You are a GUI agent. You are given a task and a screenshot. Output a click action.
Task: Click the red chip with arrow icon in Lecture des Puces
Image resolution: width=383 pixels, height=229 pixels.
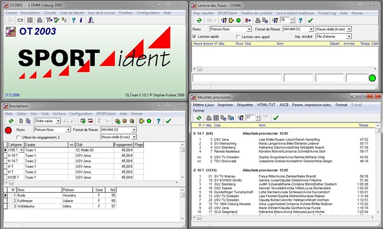coord(248,21)
